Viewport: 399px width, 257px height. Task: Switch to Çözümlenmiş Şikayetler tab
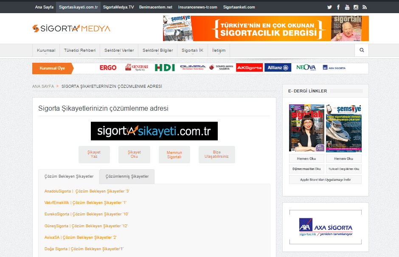127,176
